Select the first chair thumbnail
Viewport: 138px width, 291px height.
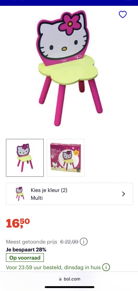tap(25, 158)
